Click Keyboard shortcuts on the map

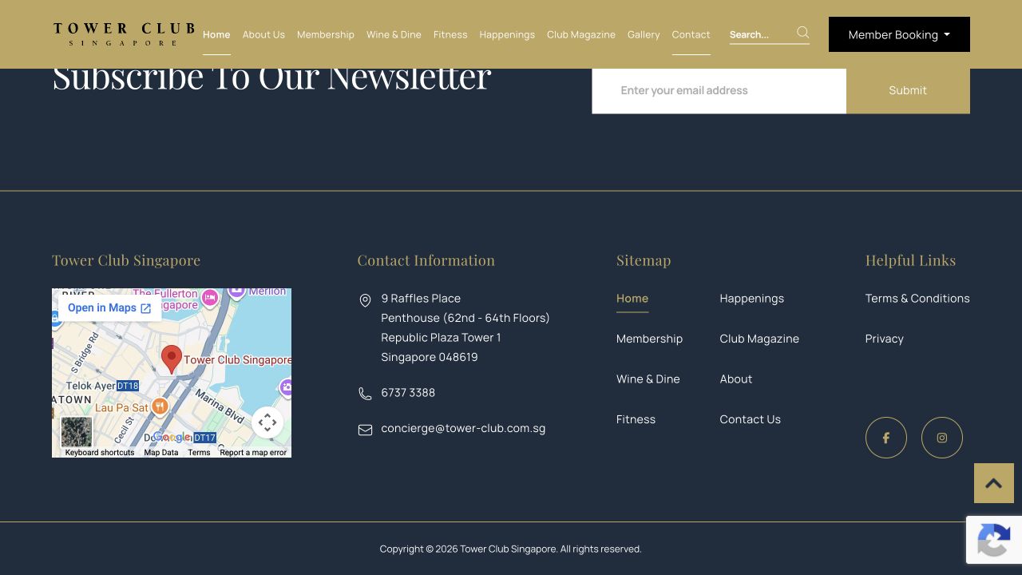point(100,453)
